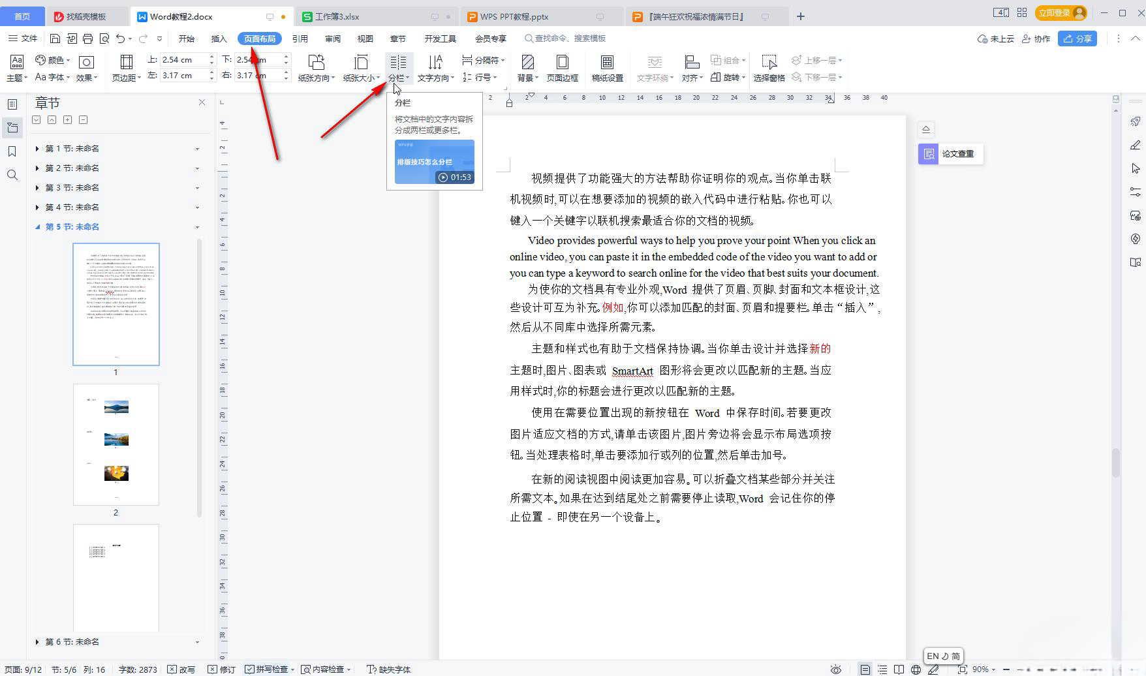The width and height of the screenshot is (1146, 676).
Task: Click eye protection icon in status bar
Action: point(835,669)
